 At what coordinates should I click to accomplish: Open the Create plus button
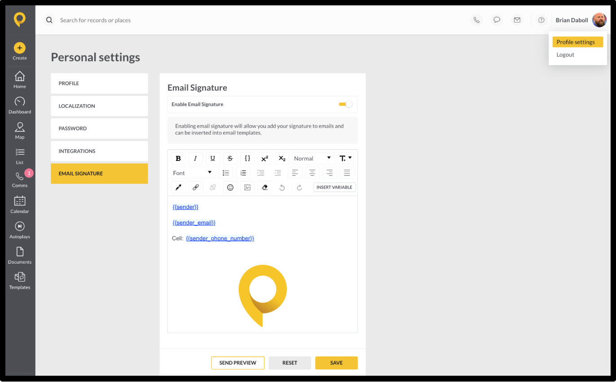coord(20,48)
